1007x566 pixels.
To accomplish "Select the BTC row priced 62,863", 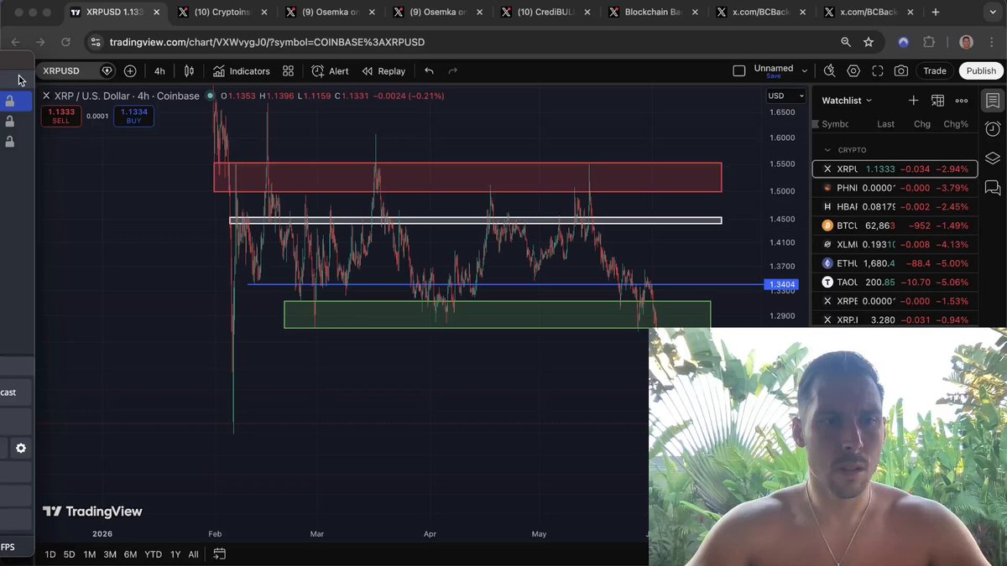I will tap(895, 226).
